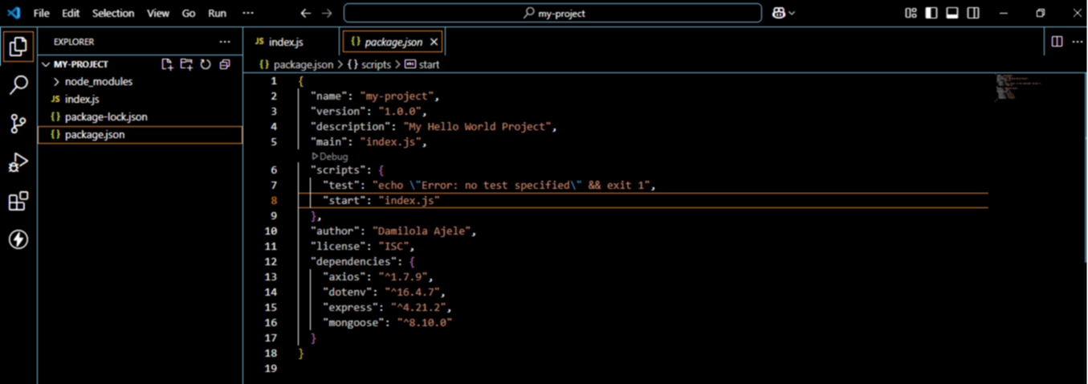Open the Search view in activity bar
This screenshot has height=384, width=1088.
[x=18, y=84]
